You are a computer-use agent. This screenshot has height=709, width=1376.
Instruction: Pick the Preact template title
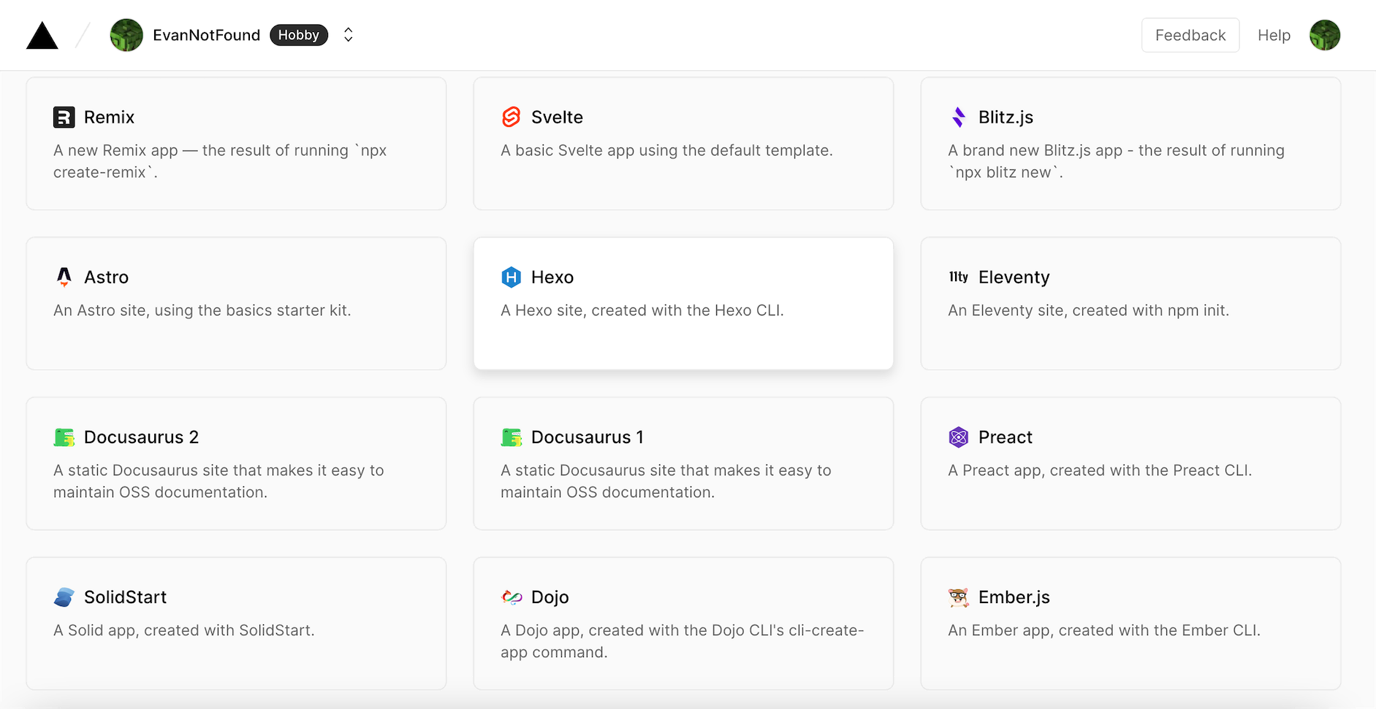(1005, 437)
